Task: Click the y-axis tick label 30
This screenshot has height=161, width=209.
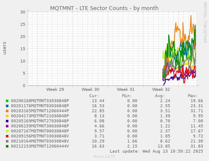Action: pos(23,12)
